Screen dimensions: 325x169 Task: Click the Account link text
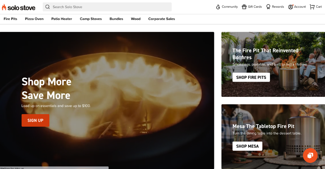point(300,7)
